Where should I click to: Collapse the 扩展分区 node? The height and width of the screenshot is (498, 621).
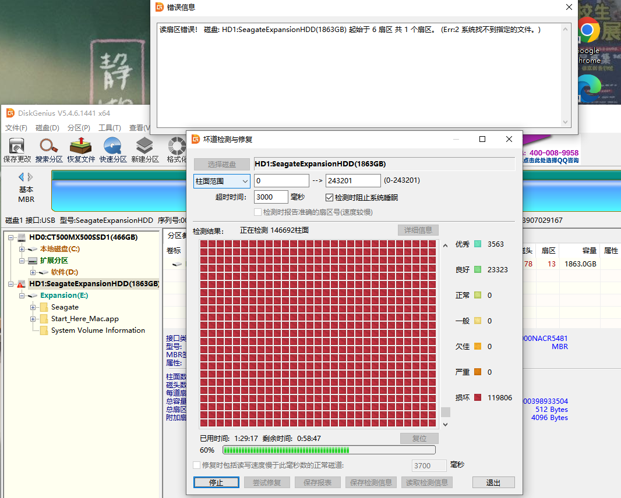click(x=22, y=261)
